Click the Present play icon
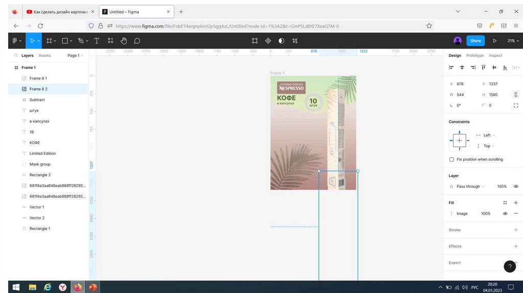This screenshot has height=293, width=523. coord(494,41)
